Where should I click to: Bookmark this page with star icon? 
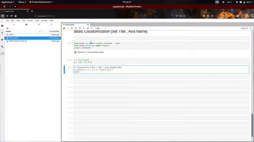(184, 16)
